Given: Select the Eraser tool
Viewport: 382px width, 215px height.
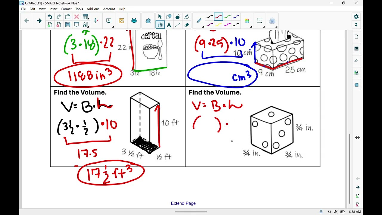Looking at the screenshot, I should pos(187,25).
